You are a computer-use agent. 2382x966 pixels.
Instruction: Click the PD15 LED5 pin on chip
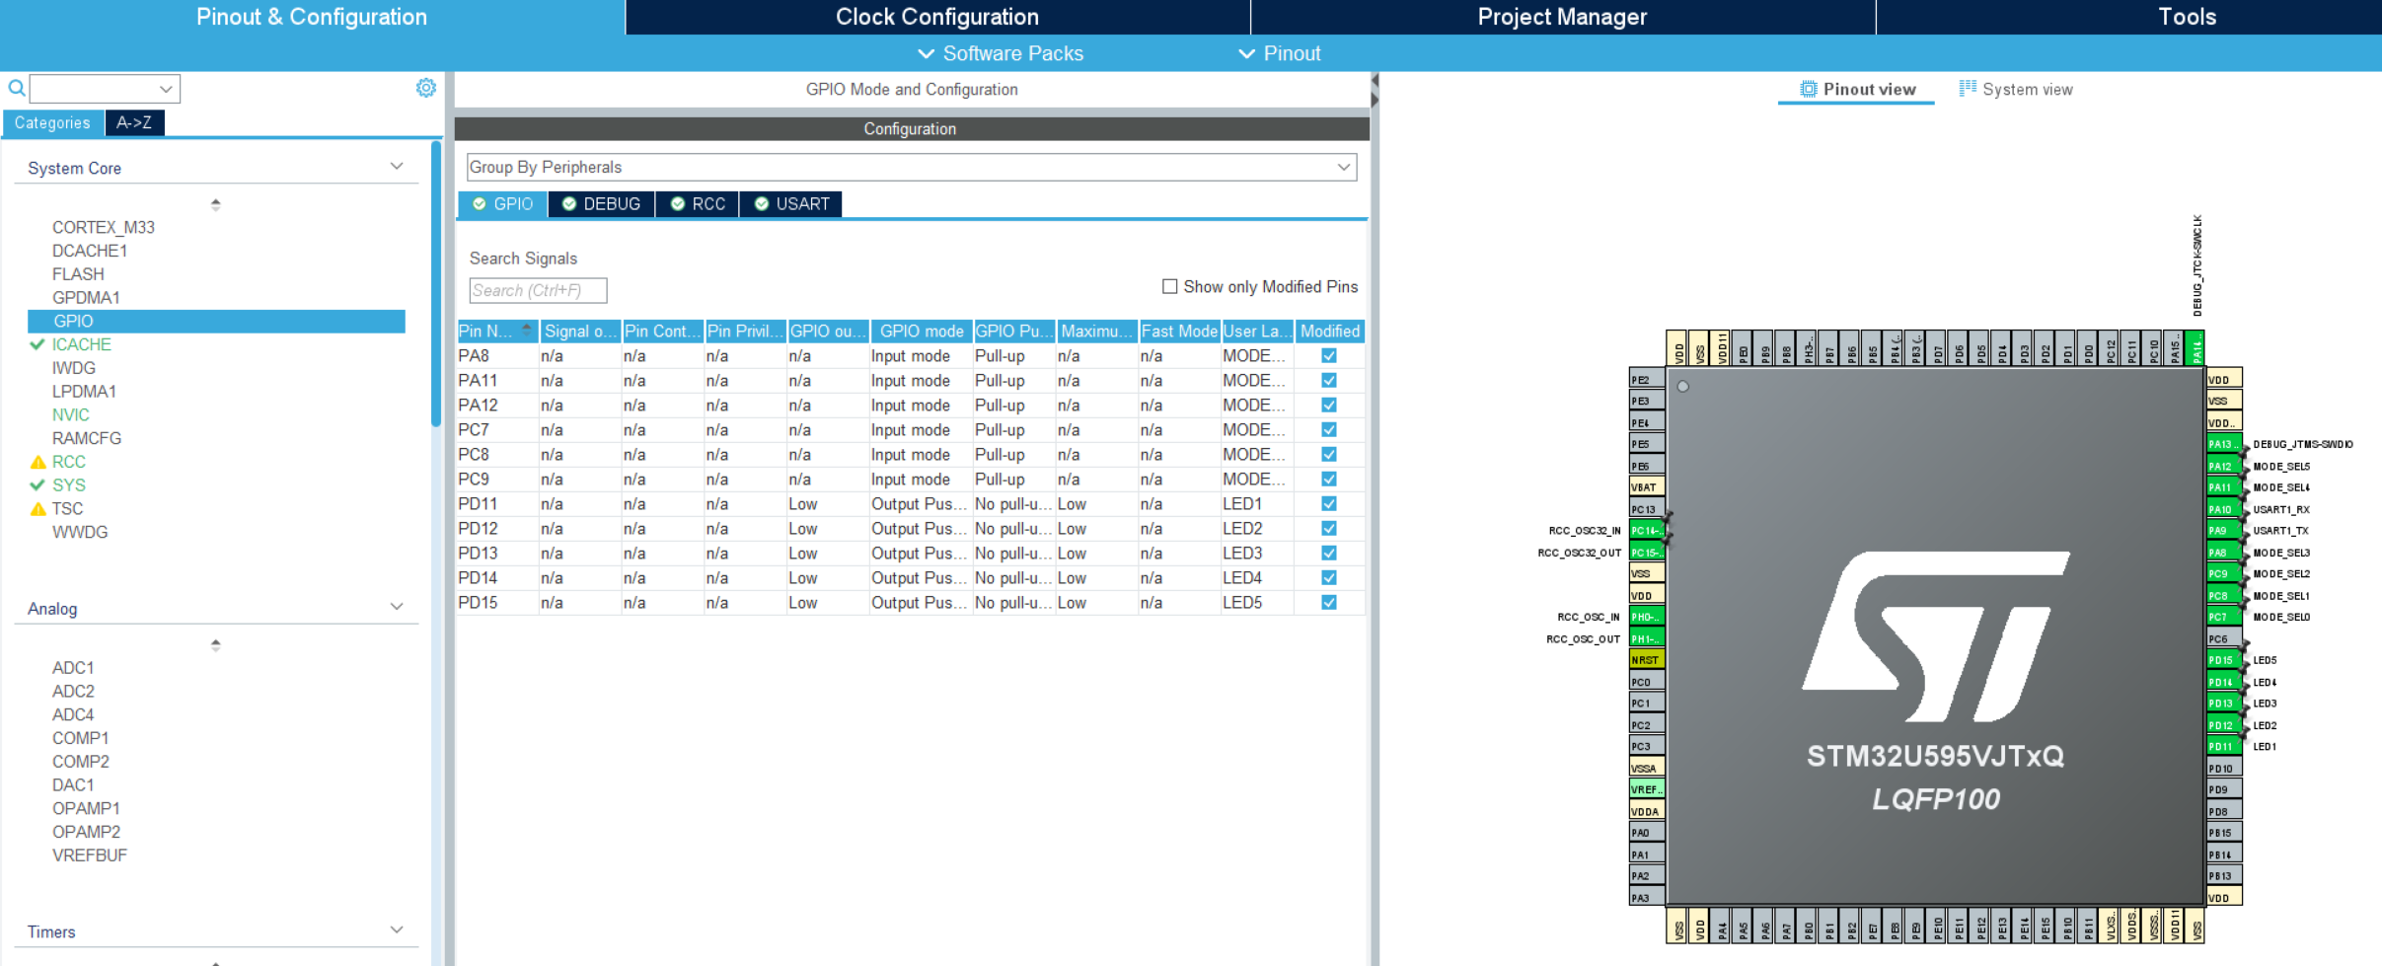point(2224,660)
